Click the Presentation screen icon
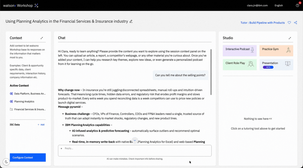This screenshot has height=168, width=303. click(288, 64)
